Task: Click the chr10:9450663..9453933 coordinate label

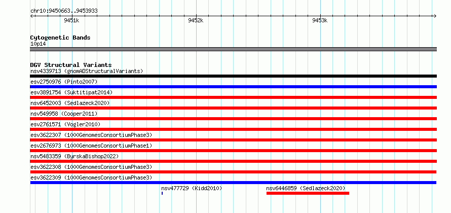Action: [x=64, y=11]
